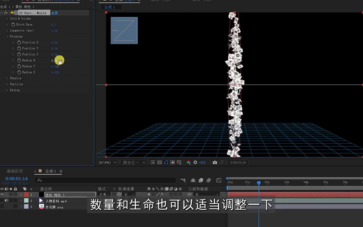Click 重置 to reset CC Particle World
This screenshot has height=227, width=363.
click(54, 13)
